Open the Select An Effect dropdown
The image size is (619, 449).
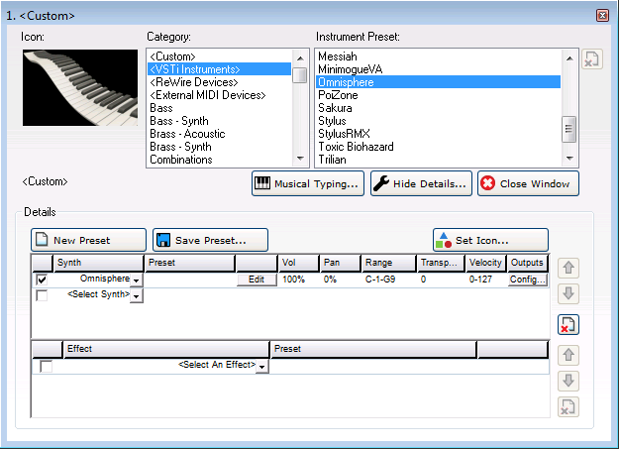click(262, 367)
